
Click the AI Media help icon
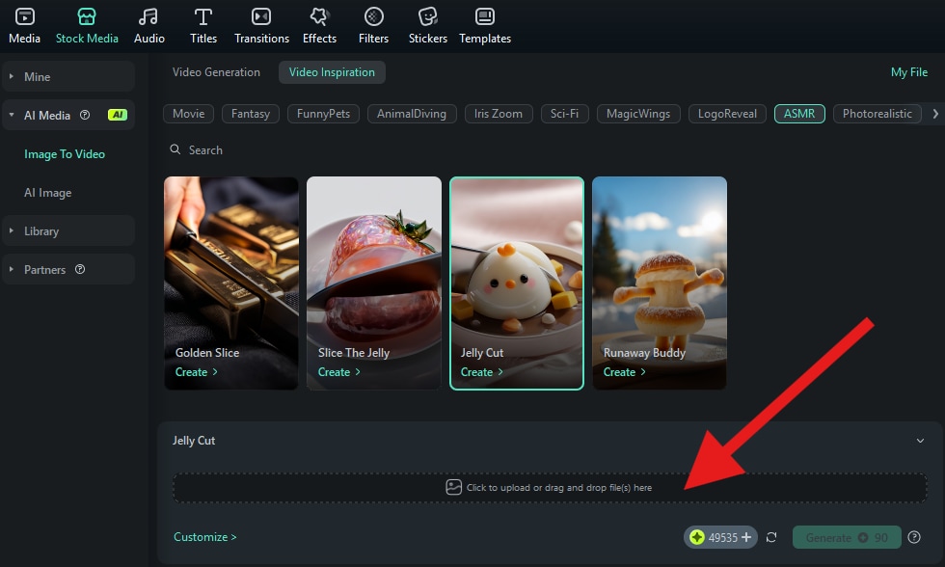[85, 115]
